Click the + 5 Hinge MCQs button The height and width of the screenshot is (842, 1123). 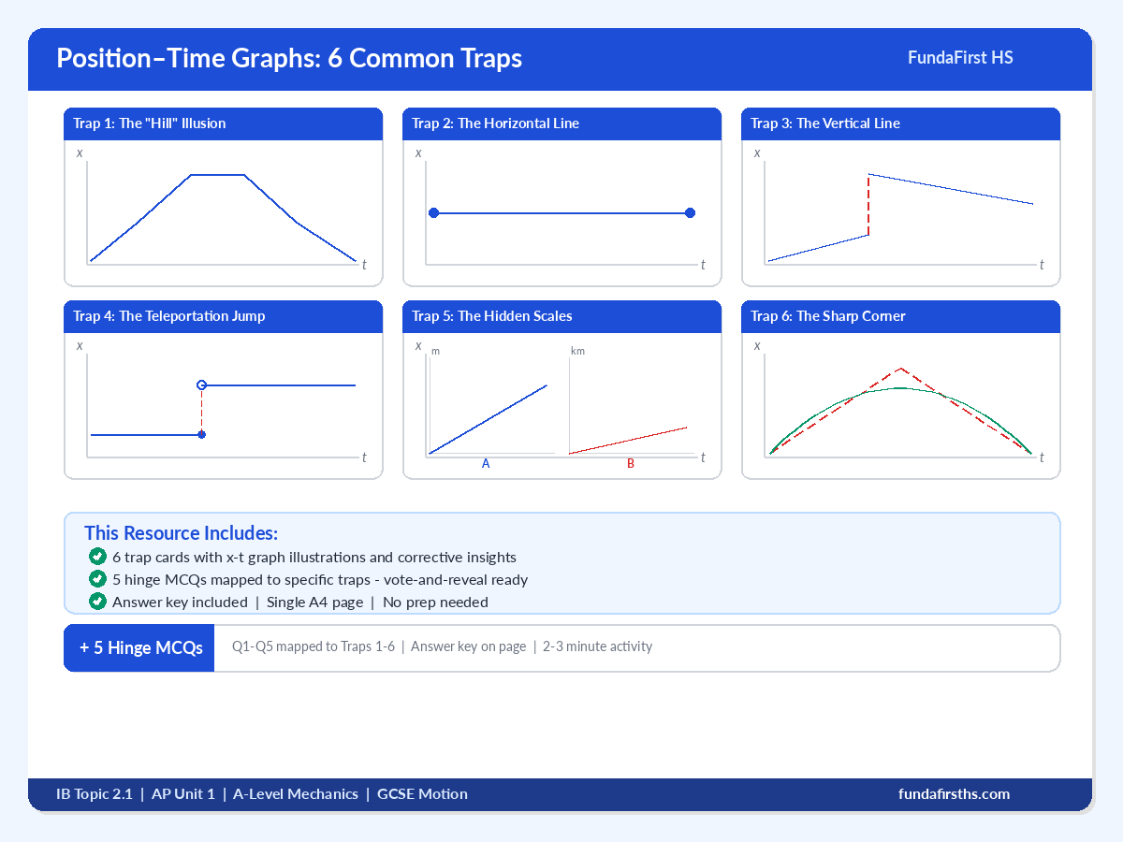click(x=140, y=647)
